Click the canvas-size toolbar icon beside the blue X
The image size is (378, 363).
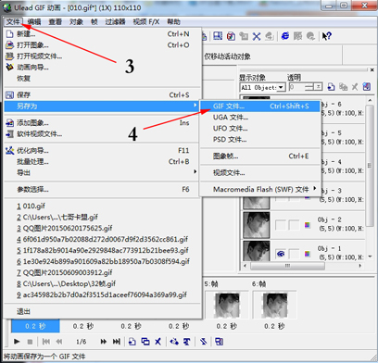tap(244, 36)
